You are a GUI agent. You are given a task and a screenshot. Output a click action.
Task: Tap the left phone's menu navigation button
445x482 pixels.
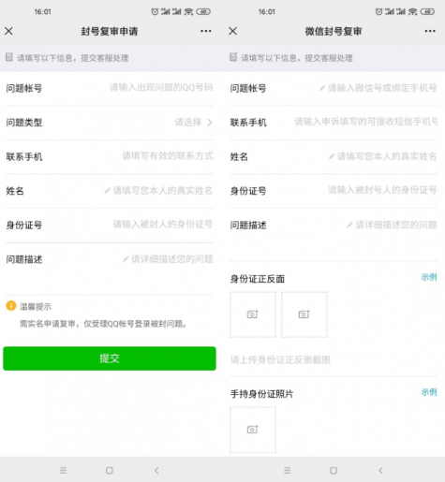[x=63, y=470]
